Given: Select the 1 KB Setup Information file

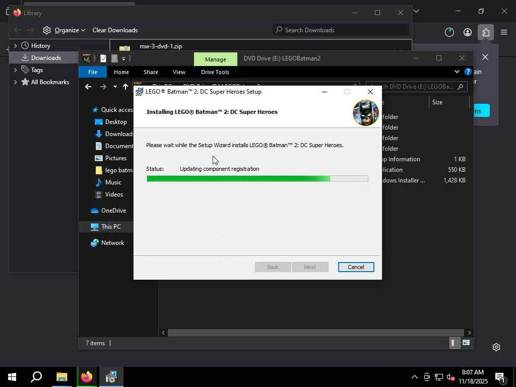Looking at the screenshot, I should (x=424, y=159).
